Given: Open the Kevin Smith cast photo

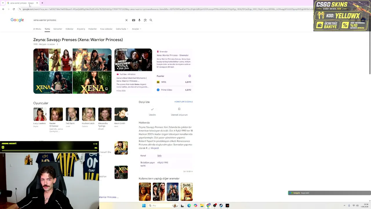Looking at the screenshot, I should click(121, 114).
